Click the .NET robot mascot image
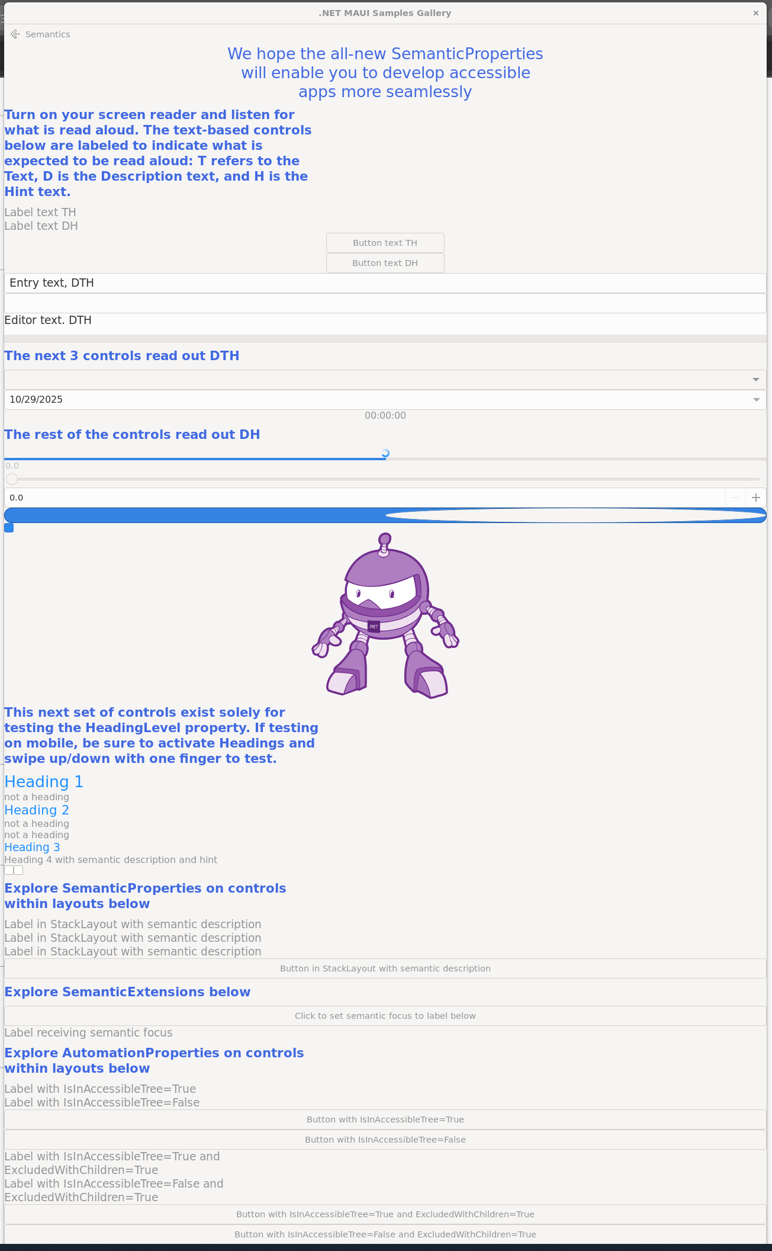Viewport: 772px width, 1251px height. (x=385, y=616)
